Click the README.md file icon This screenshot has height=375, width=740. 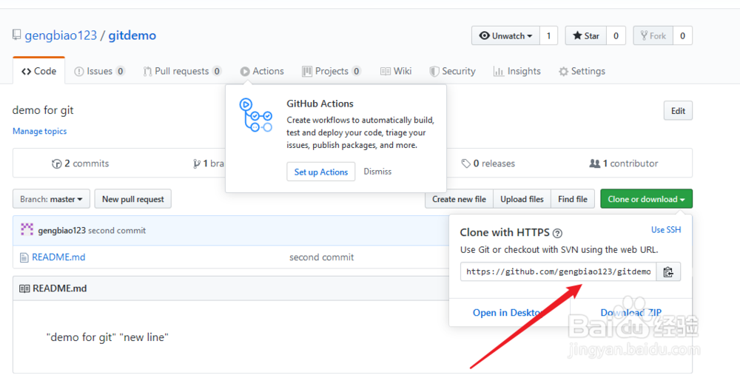tap(24, 257)
